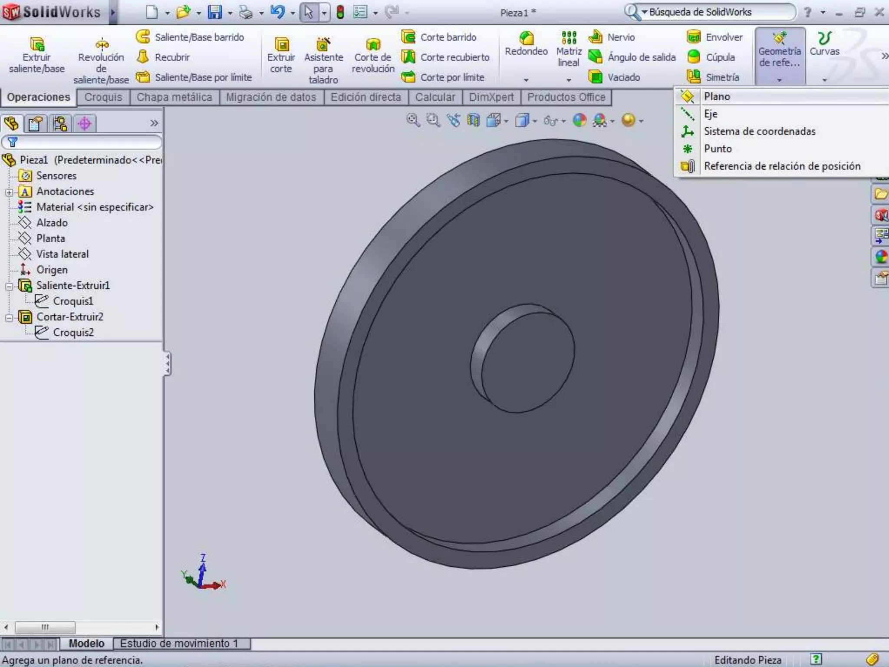
Task: Select the Redondeo fillet tool
Action: click(526, 39)
